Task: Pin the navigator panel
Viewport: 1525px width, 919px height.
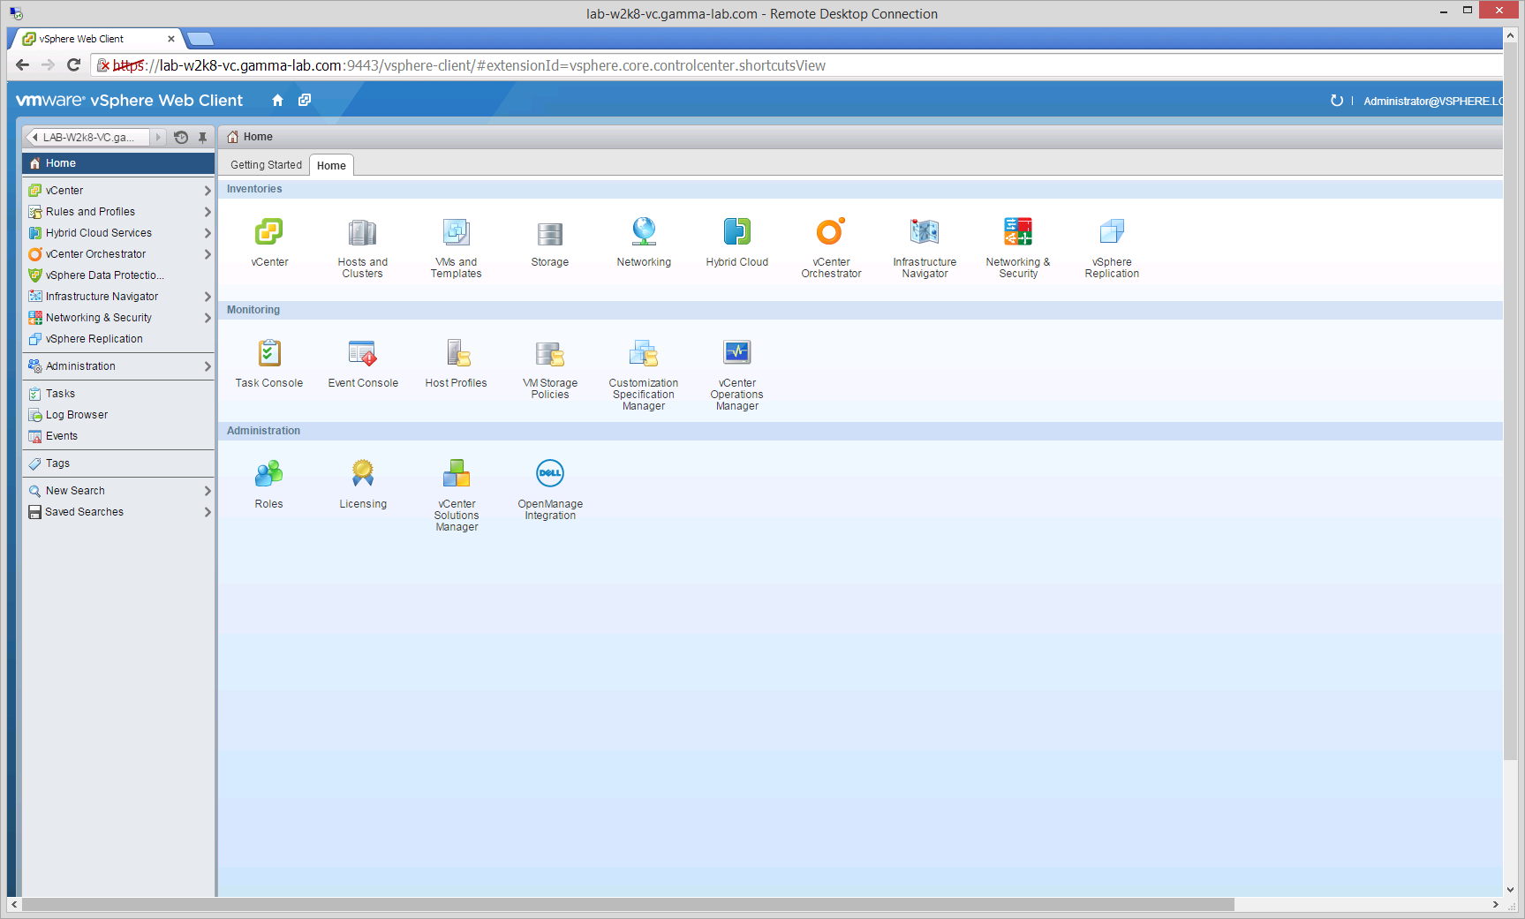Action: (202, 138)
